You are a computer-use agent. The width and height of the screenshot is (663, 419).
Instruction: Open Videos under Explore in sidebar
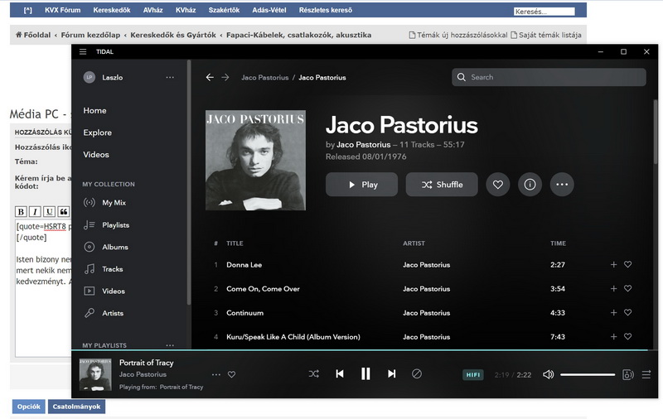(x=96, y=155)
